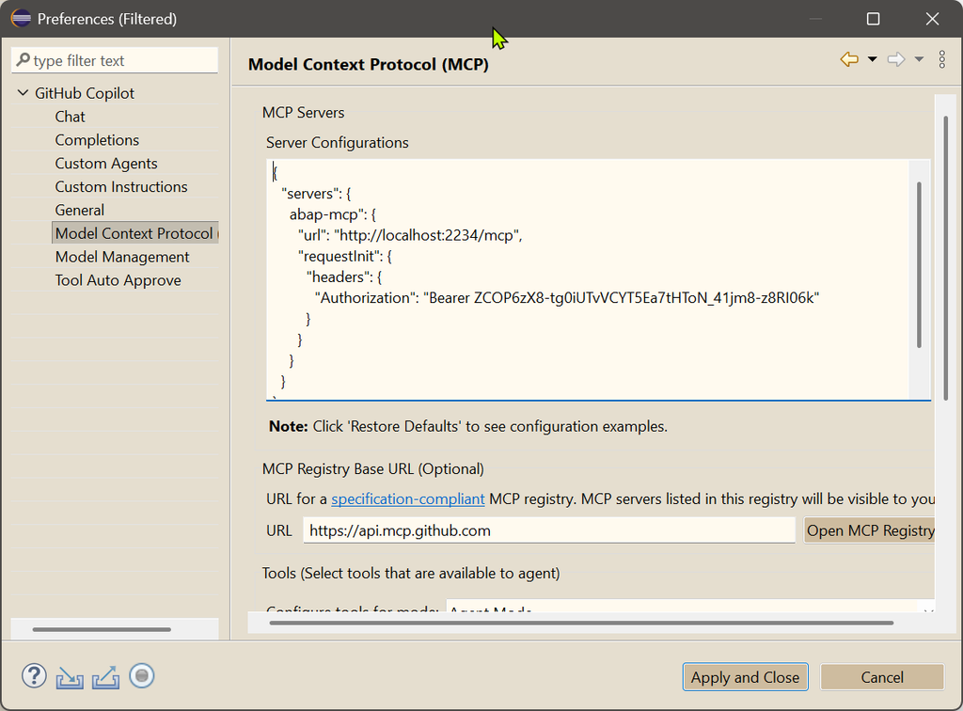Select the Chat preferences page
This screenshot has width=963, height=711.
[70, 117]
